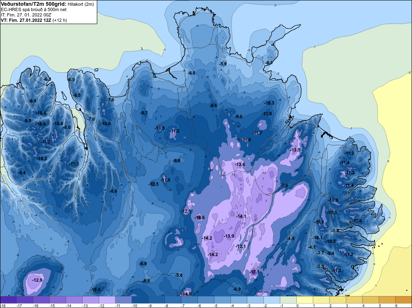Click the -11.6 temperature value
The width and height of the screenshot is (412, 308).
(246, 140)
